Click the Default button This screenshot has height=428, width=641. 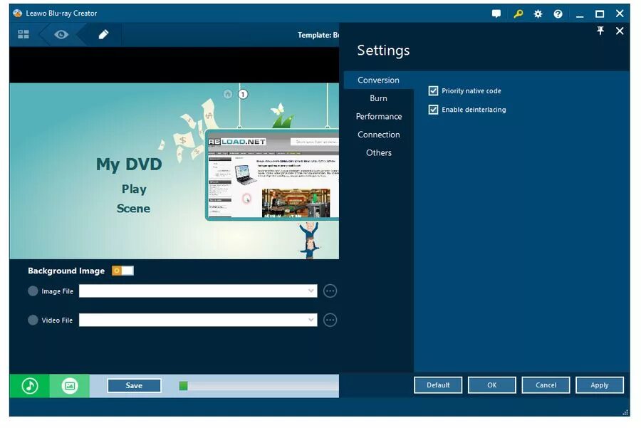(x=438, y=385)
